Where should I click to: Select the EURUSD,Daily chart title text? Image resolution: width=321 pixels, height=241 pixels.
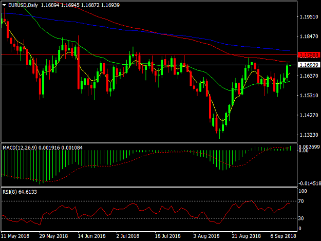[x=23, y=5]
